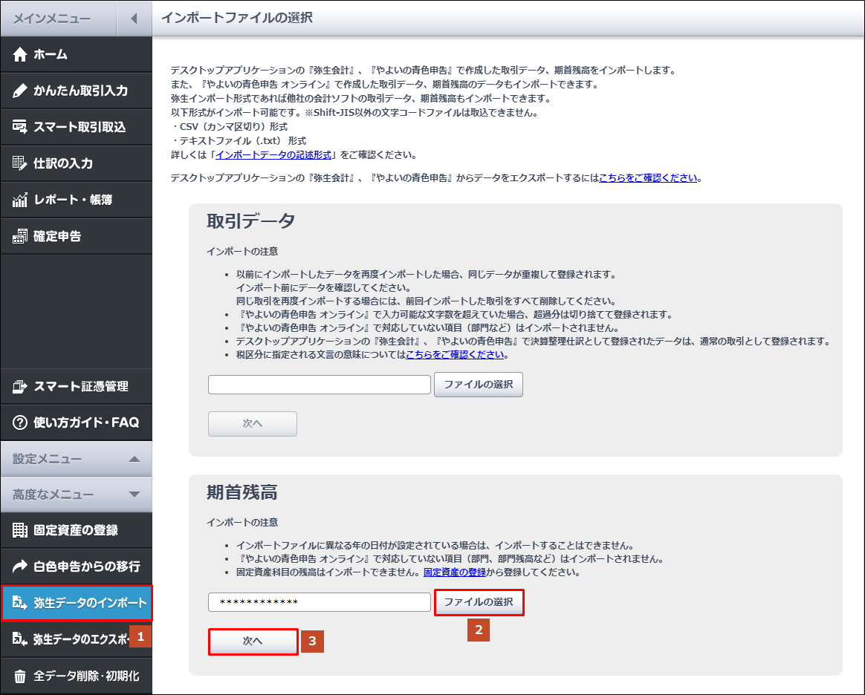Open レポート・帳簿 menu item
865x695 pixels.
(76, 200)
